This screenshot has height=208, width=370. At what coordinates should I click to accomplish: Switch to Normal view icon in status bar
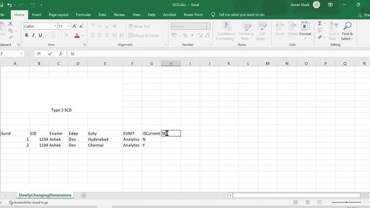coord(295,202)
